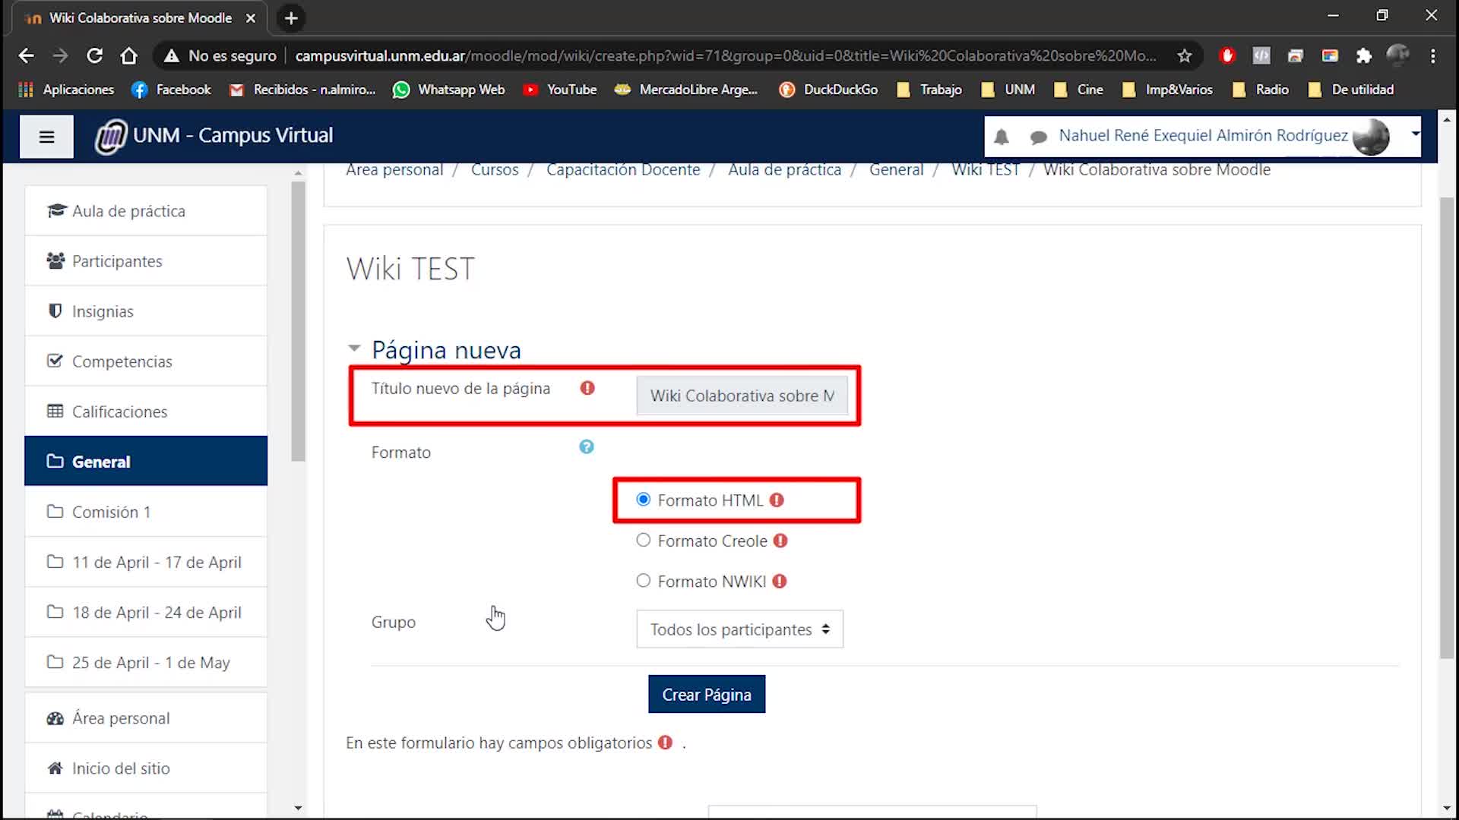
Task: Follow the Capacitación Docente breadcrumb link
Action: (623, 170)
